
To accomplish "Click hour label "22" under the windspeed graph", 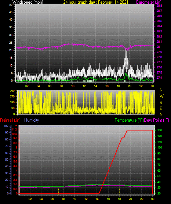I will 141,86.
